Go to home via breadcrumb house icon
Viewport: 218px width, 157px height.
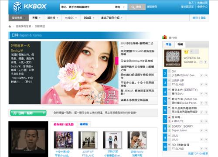click(10, 27)
